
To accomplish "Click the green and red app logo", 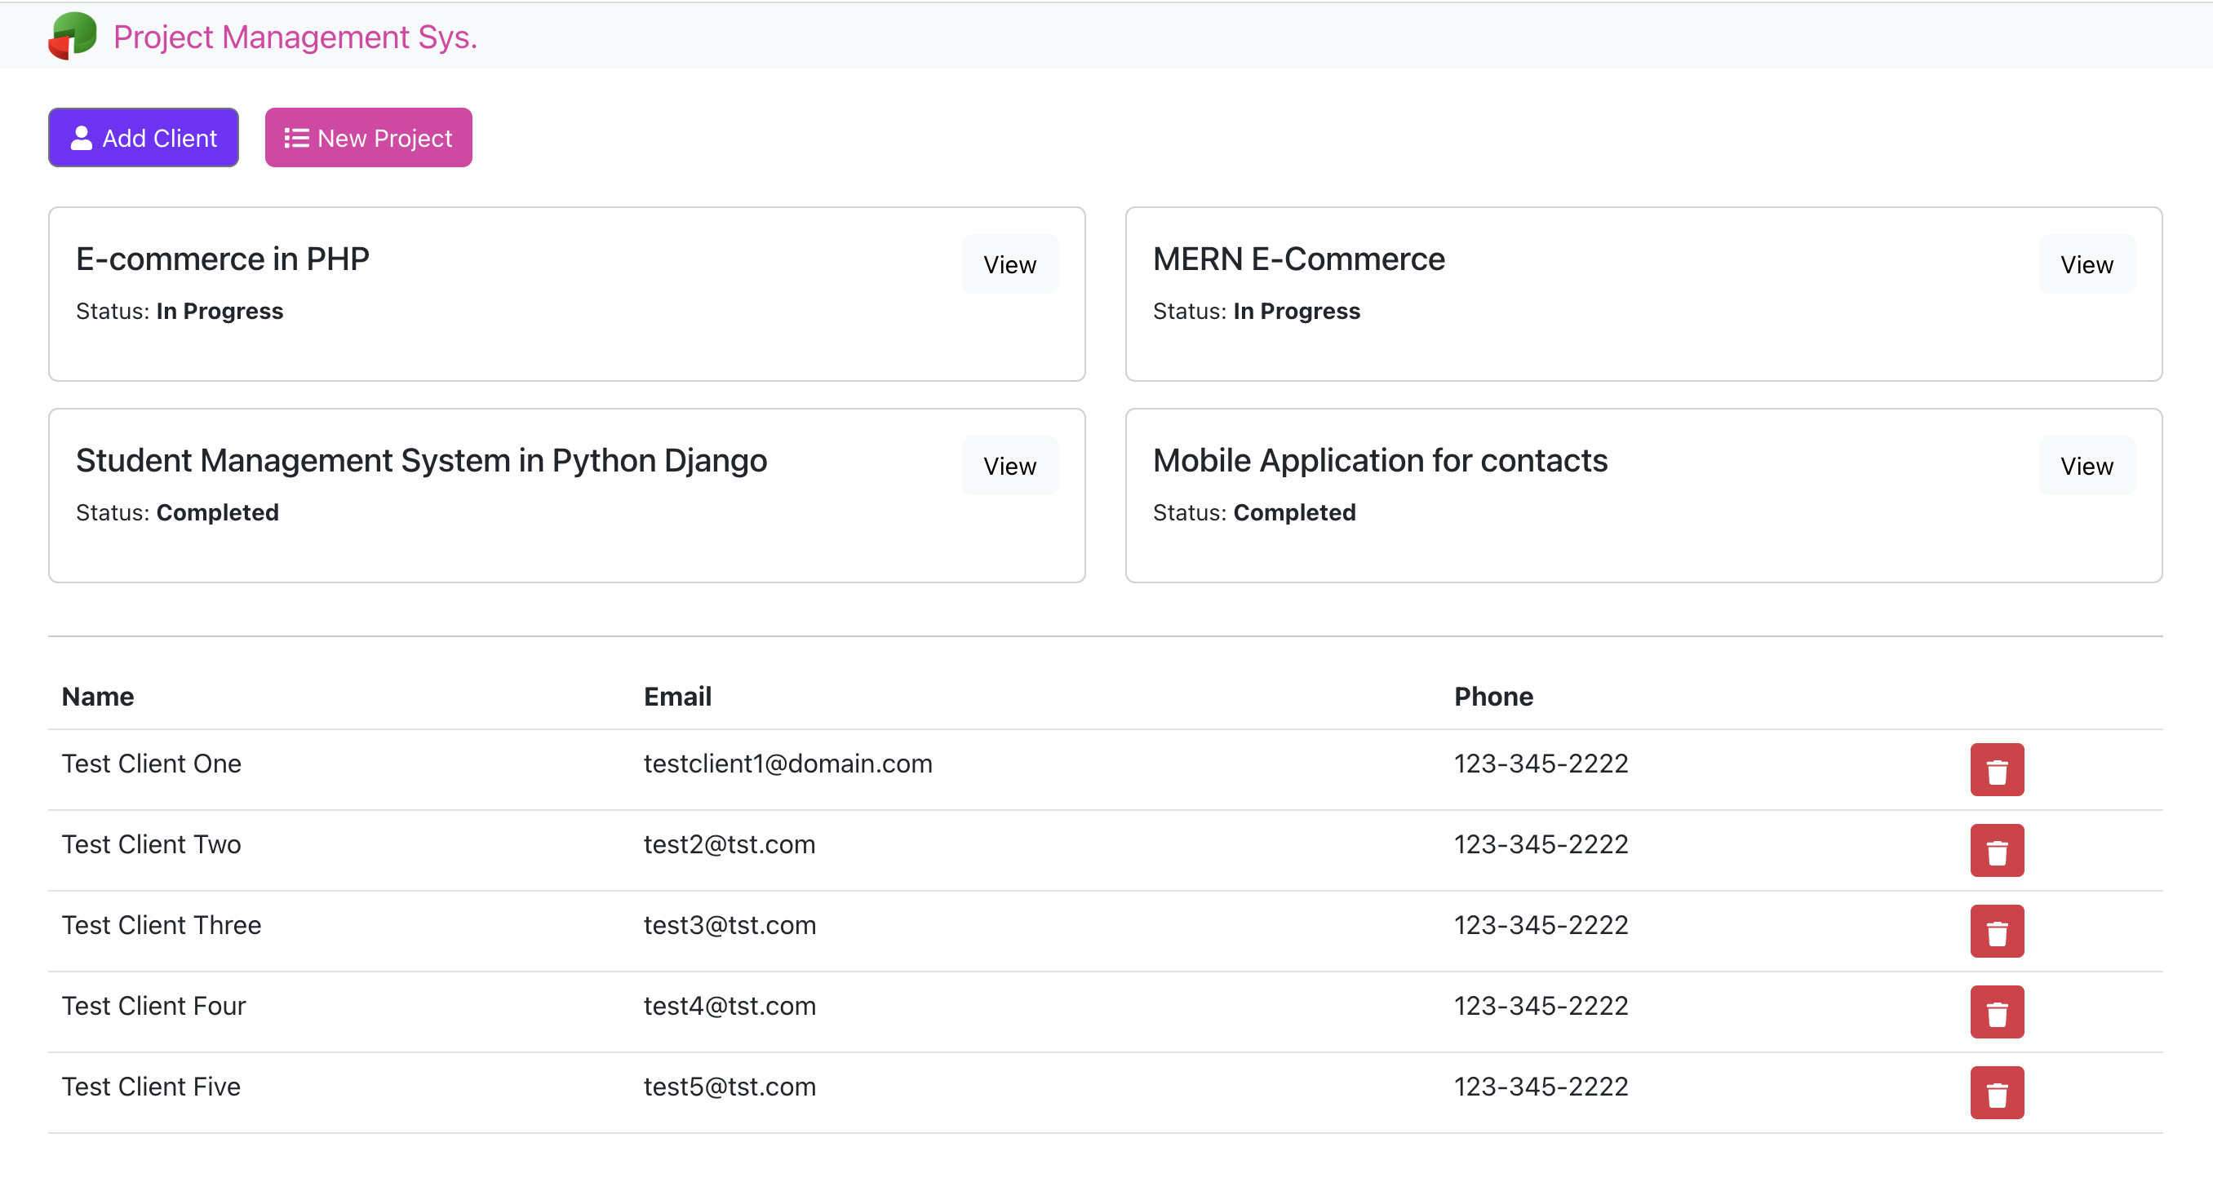I will (x=72, y=36).
